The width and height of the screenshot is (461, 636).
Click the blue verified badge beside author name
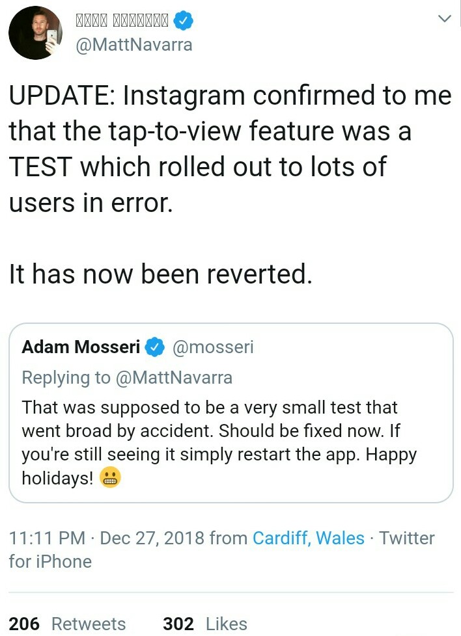[x=184, y=21]
